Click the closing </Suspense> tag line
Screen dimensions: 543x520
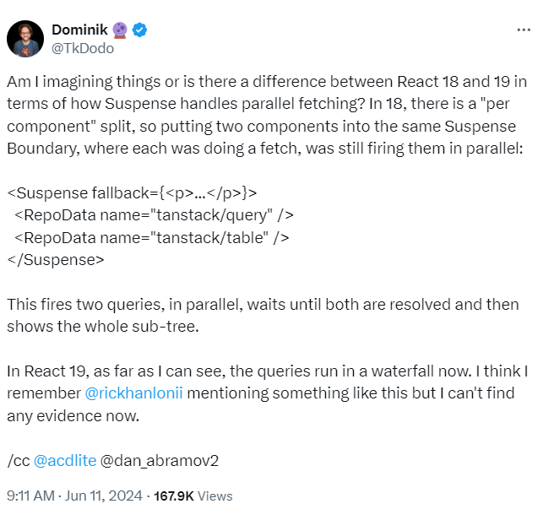tap(55, 260)
